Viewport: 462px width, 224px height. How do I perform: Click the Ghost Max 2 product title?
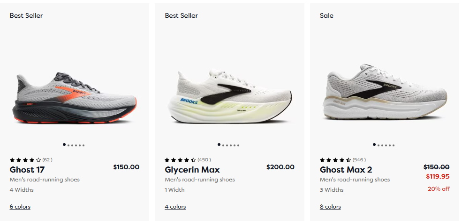point(346,170)
